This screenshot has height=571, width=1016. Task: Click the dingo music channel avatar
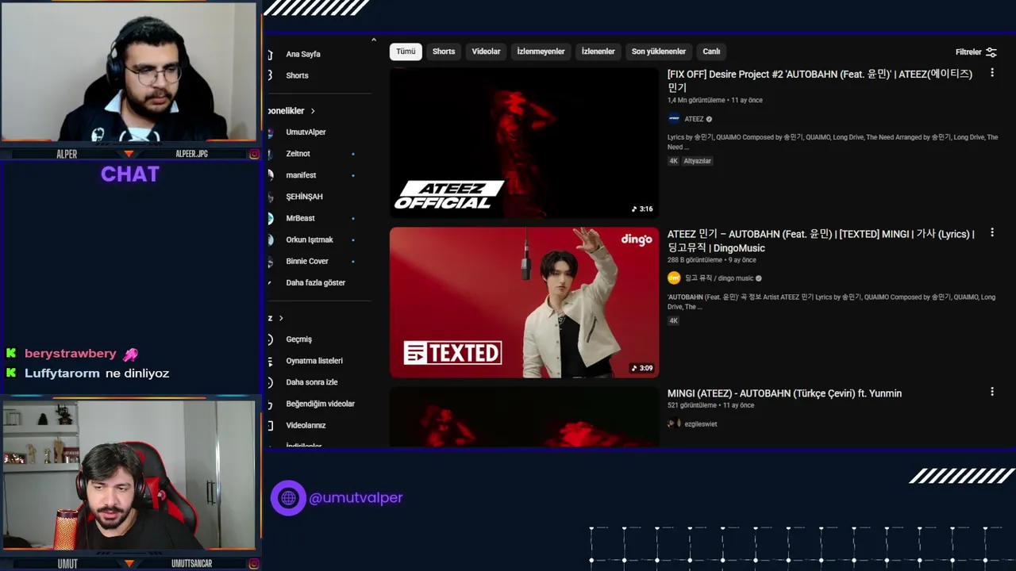674,278
